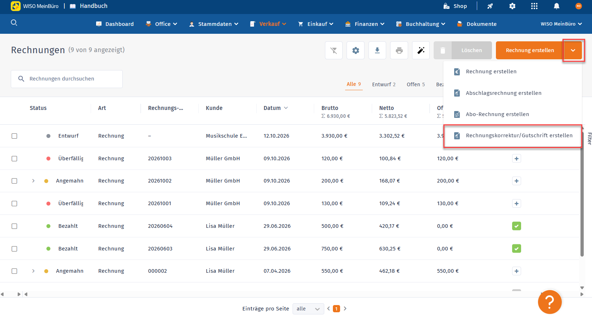Go to Dashboard
The width and height of the screenshot is (592, 318).
pos(115,24)
